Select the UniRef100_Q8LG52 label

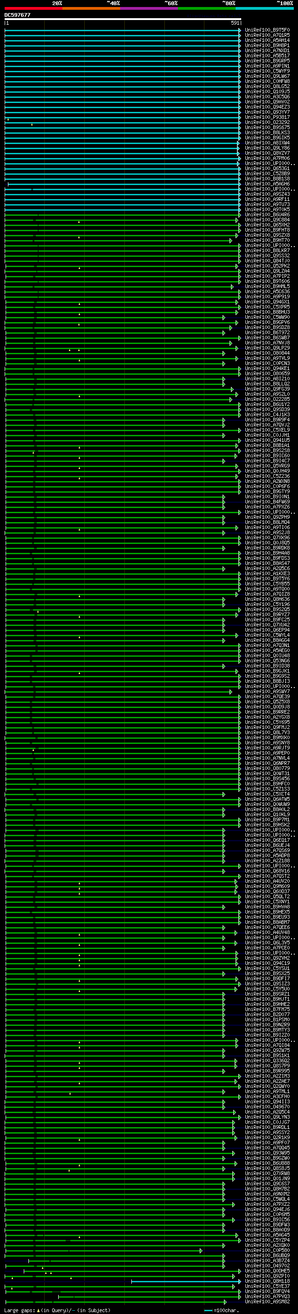[x=267, y=87]
